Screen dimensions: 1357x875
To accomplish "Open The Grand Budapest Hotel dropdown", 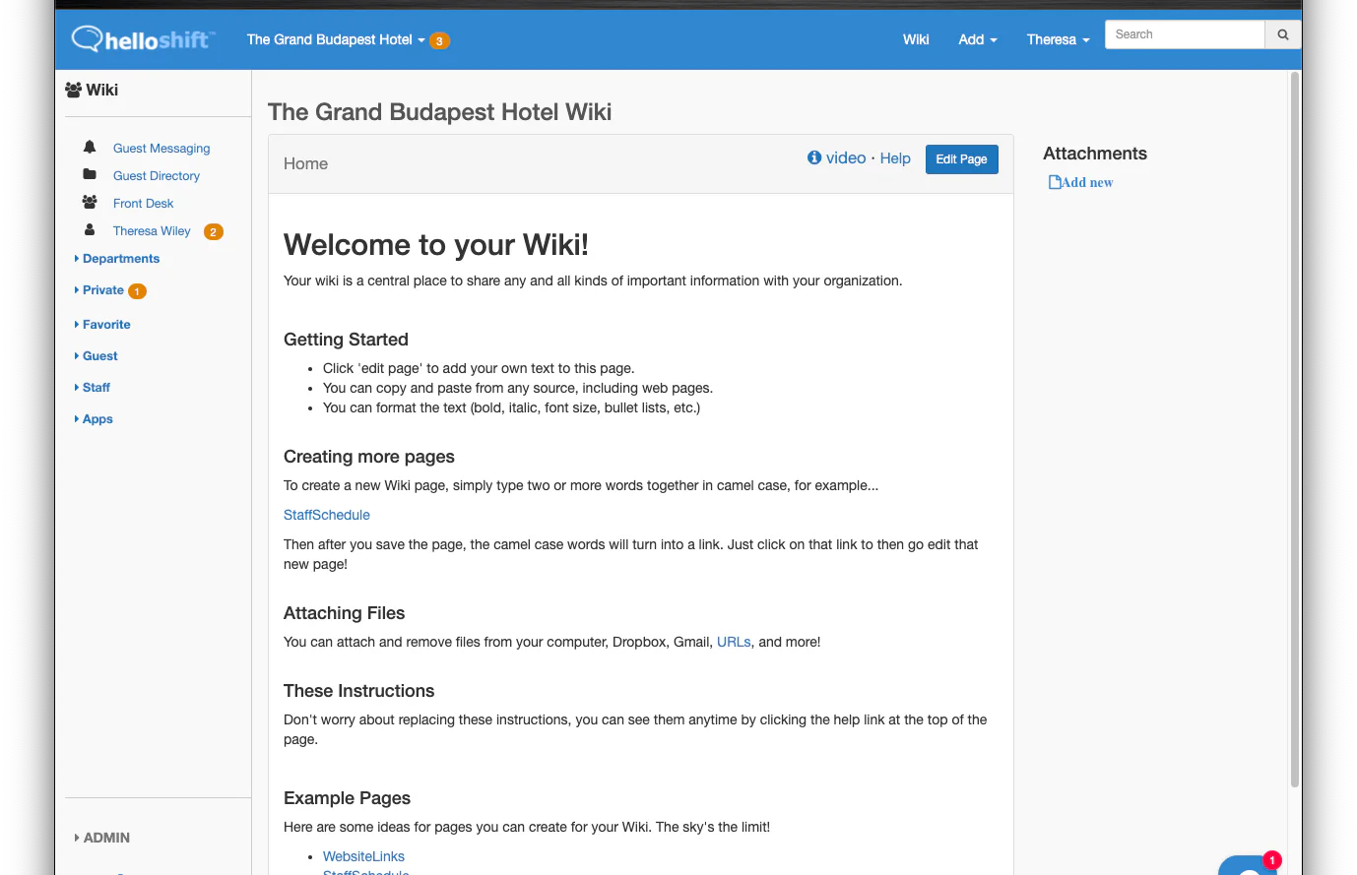I will (336, 39).
